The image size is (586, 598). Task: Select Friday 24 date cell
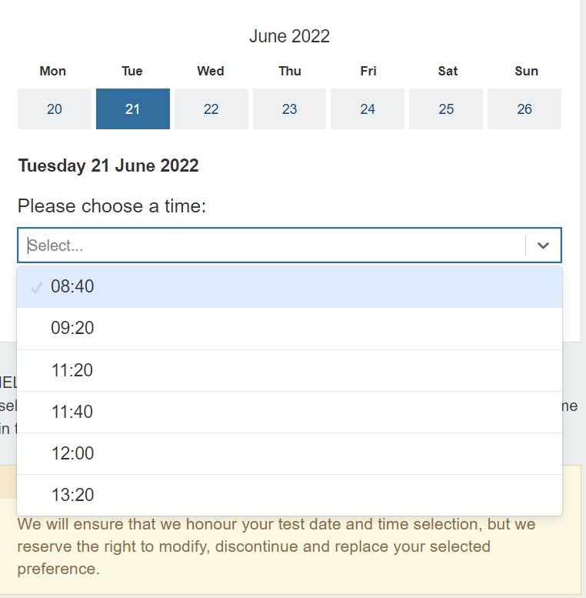coord(368,109)
